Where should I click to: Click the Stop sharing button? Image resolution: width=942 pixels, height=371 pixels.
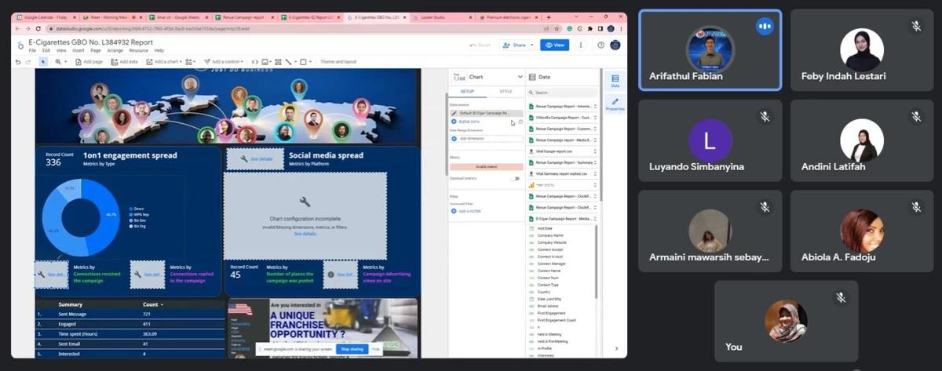[351, 349]
